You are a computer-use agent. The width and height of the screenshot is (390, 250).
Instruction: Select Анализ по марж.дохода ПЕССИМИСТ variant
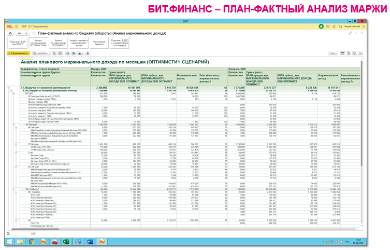point(59,43)
